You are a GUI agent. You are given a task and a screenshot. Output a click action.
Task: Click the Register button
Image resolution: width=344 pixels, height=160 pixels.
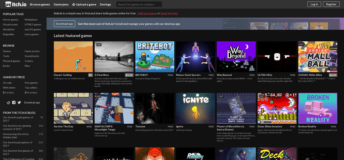[x=331, y=4]
